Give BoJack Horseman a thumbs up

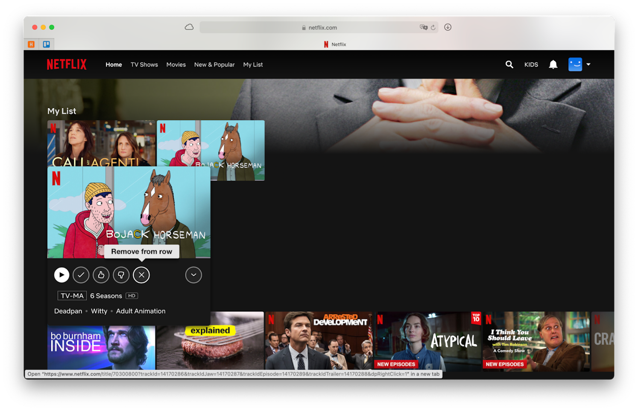[x=101, y=275]
